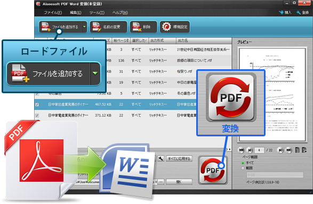The height and width of the screenshot is (204, 313).
Task: Select the 範囲 page range radio button
Action: point(243,168)
